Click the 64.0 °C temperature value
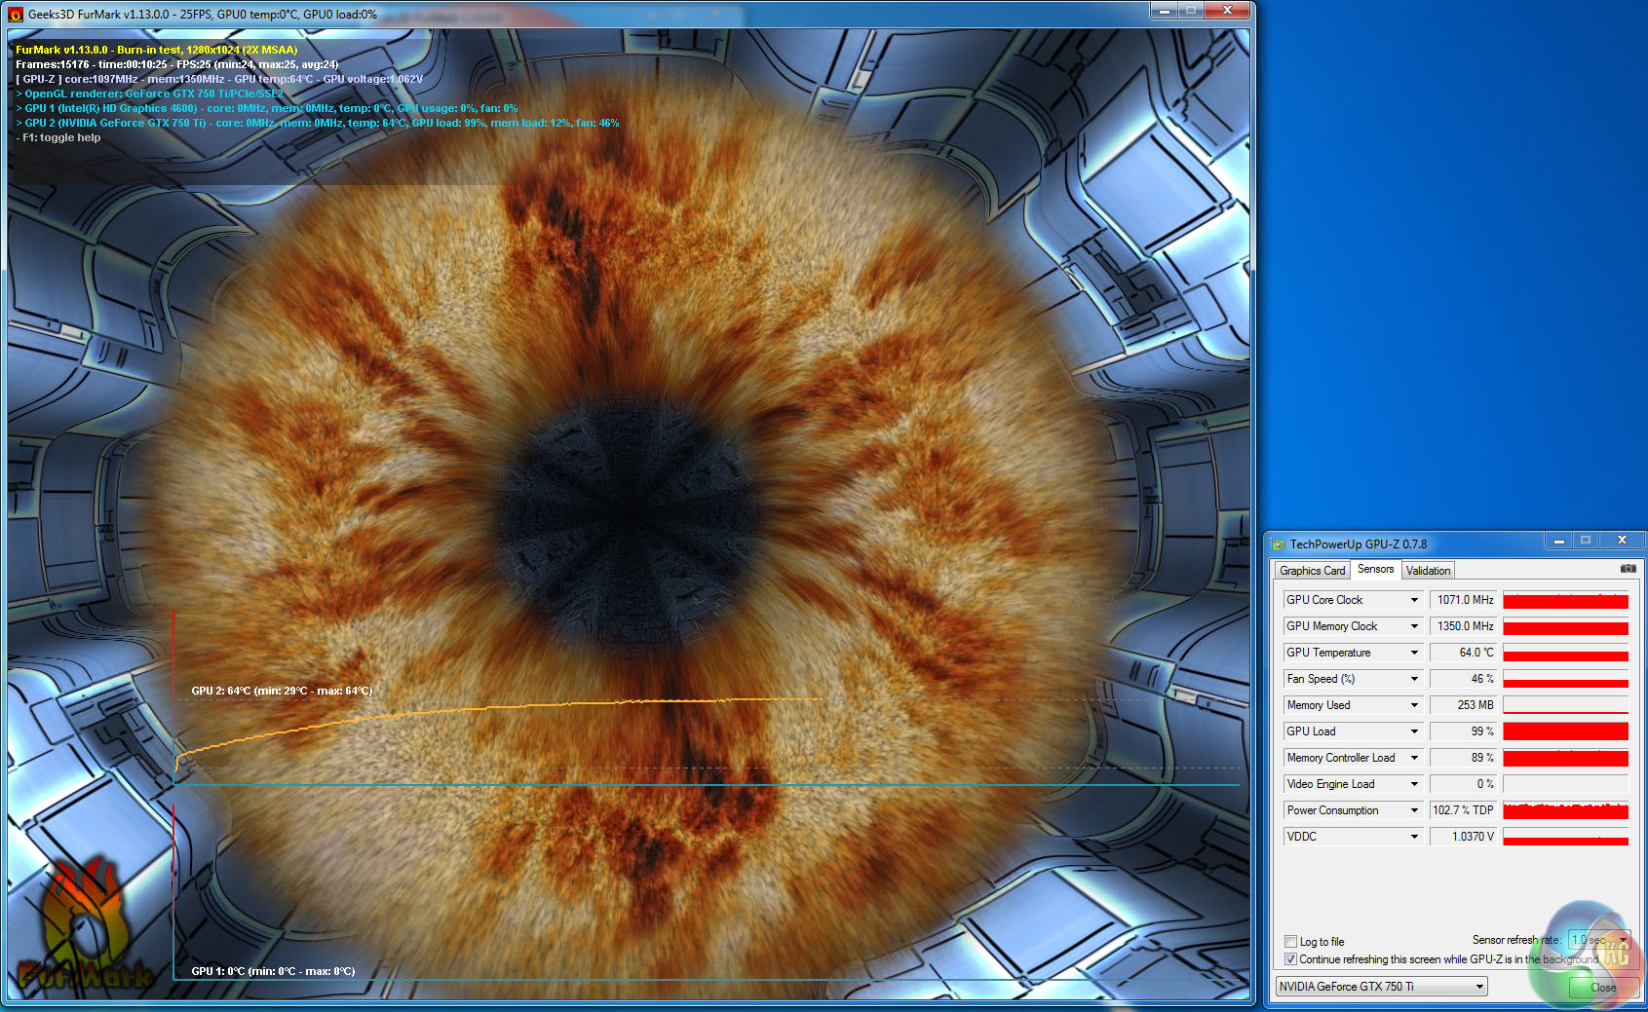The height and width of the screenshot is (1012, 1648). tap(1463, 653)
